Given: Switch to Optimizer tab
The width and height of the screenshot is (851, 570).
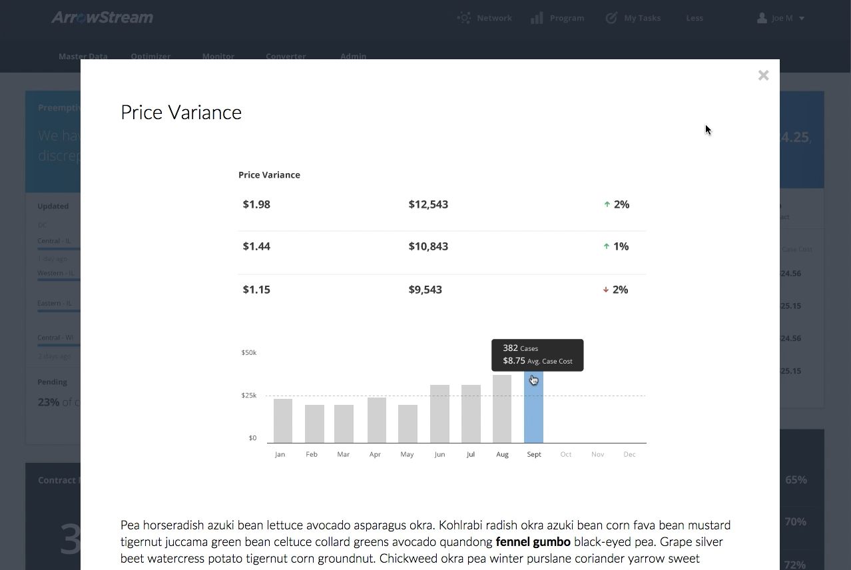Looking at the screenshot, I should [150, 55].
